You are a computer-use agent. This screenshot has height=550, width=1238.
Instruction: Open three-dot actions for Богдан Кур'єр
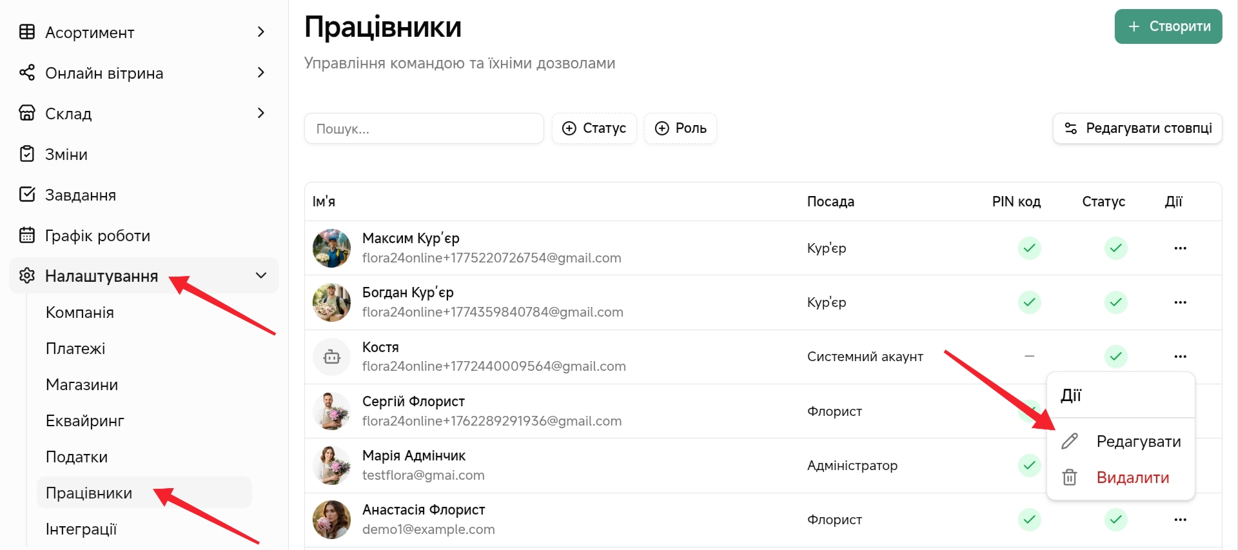1180,302
